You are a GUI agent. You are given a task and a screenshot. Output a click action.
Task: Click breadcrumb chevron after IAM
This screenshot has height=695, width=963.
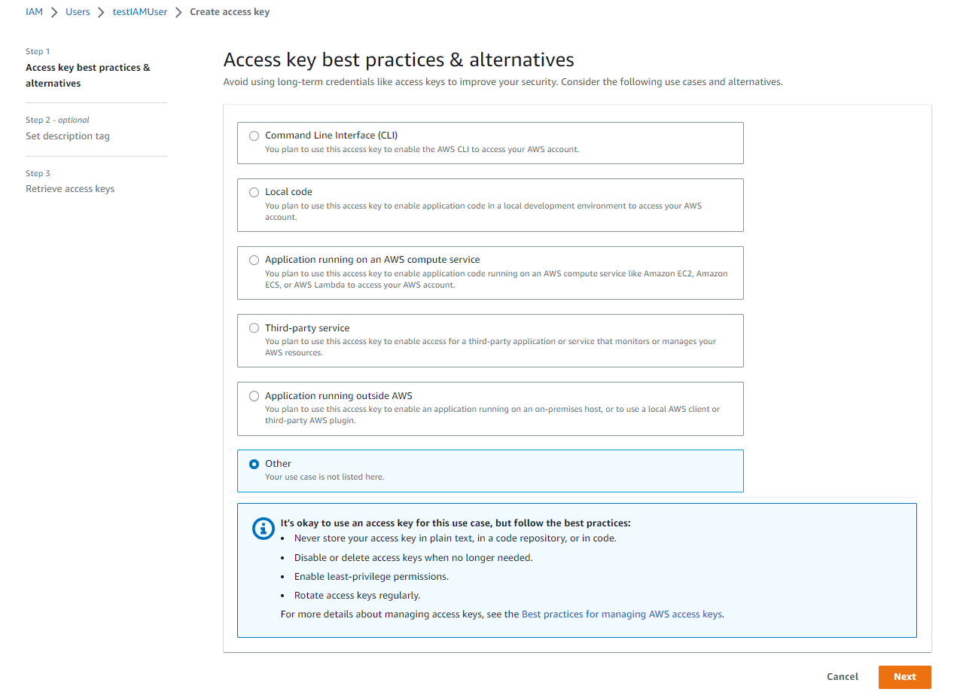point(54,12)
